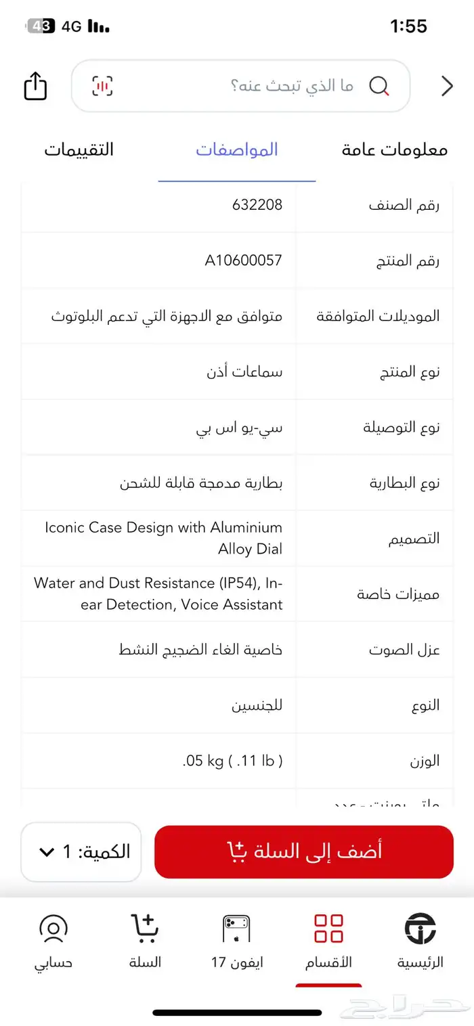This screenshot has width=474, height=1026.
Task: Tap the share icon
Action: [x=35, y=86]
